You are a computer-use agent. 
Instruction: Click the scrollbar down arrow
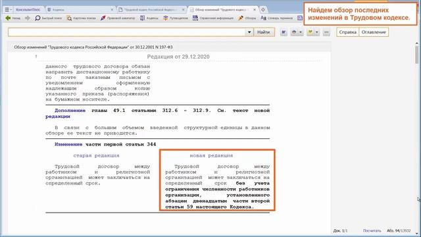pyautogui.click(x=416, y=234)
